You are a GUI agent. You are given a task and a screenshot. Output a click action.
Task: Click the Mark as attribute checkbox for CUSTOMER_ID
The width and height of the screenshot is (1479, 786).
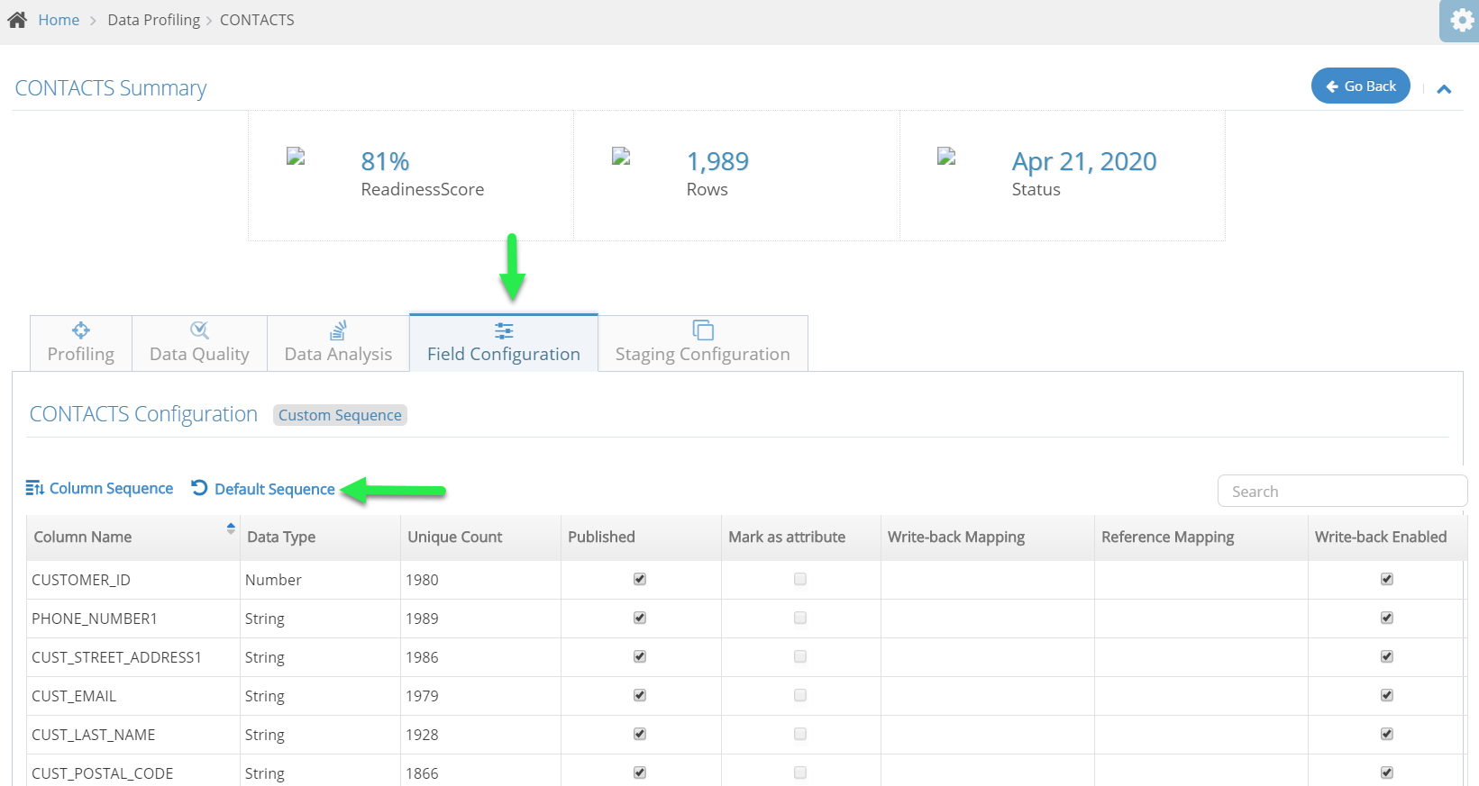click(x=800, y=579)
